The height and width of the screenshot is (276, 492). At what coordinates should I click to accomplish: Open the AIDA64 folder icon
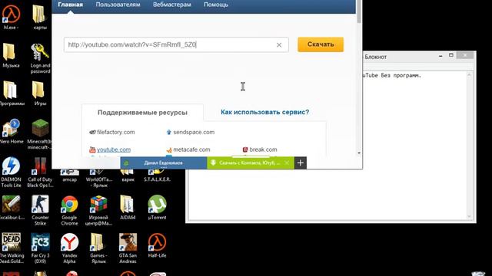point(127,204)
